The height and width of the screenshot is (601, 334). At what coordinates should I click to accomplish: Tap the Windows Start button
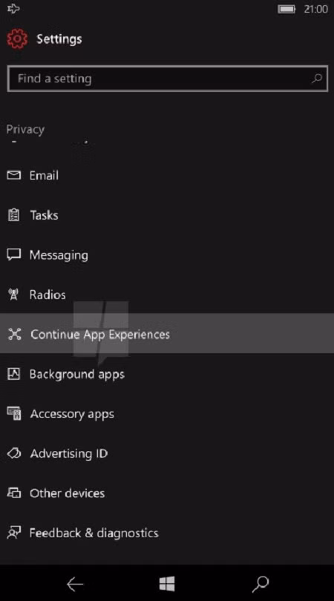167,584
